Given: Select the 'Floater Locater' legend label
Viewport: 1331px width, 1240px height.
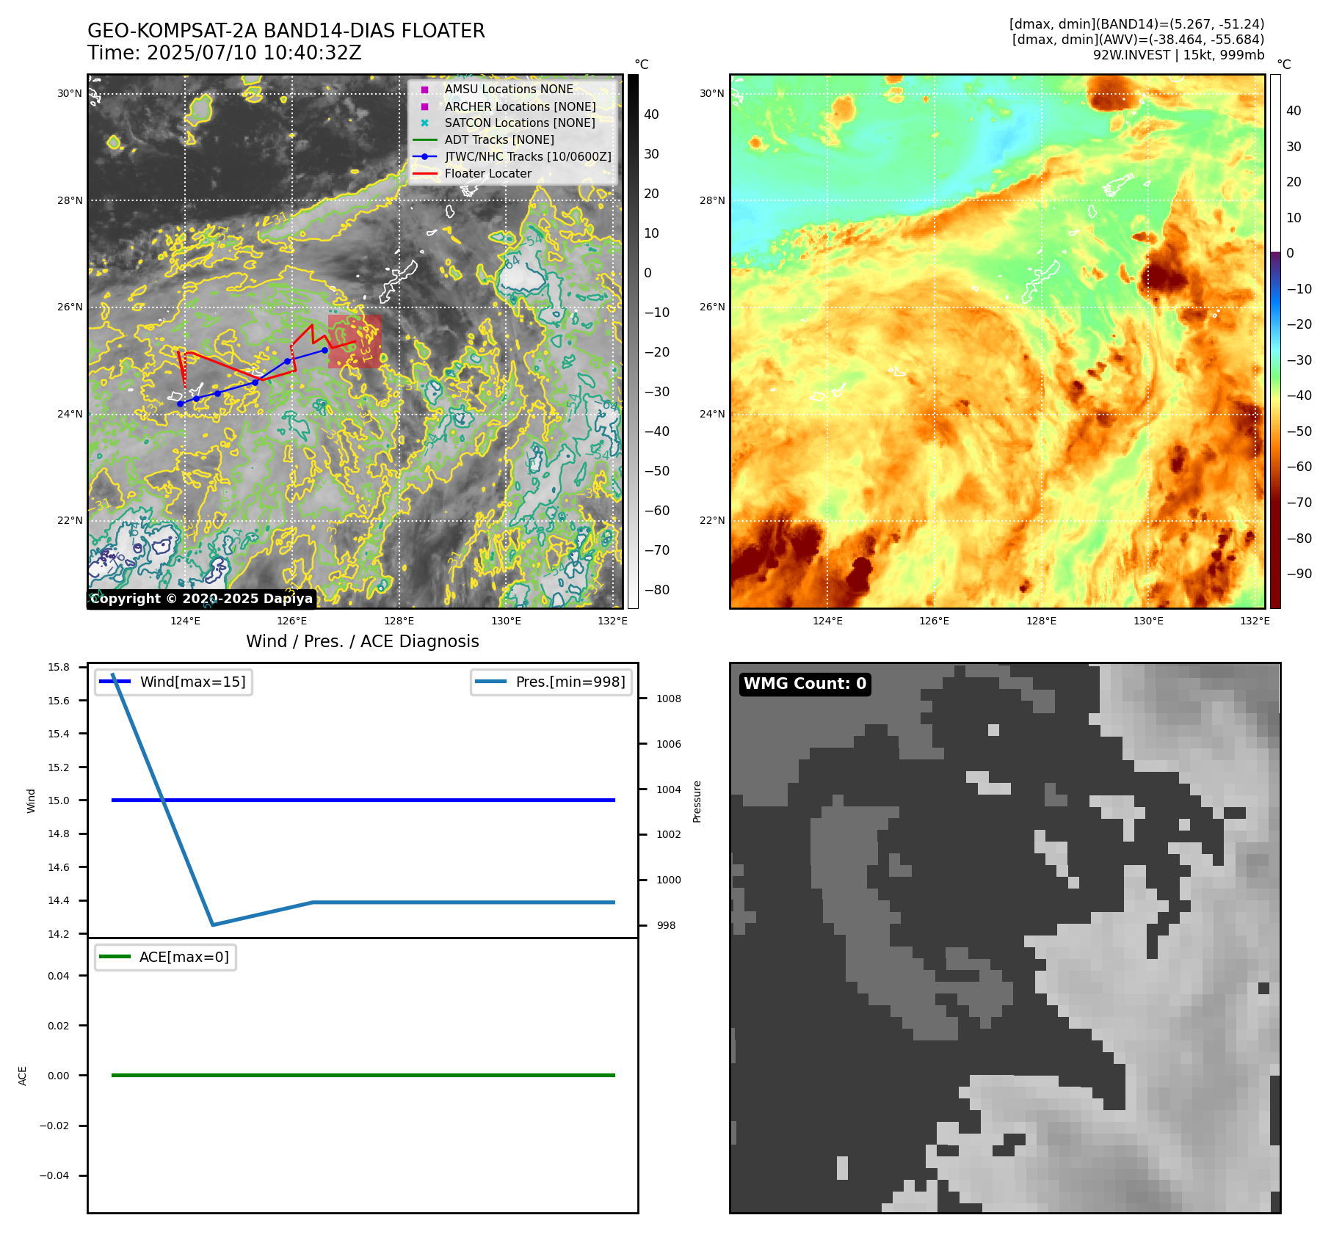Looking at the screenshot, I should [488, 174].
